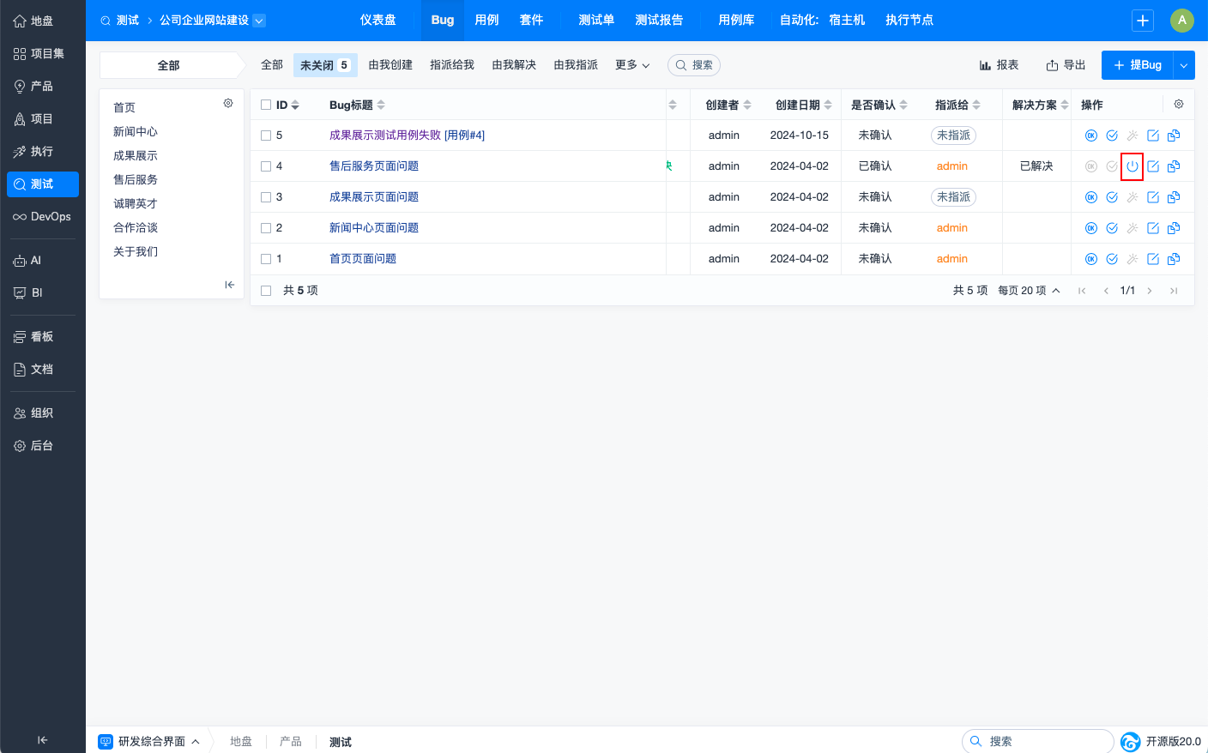Confirm bug 1 首页页面问题
The image size is (1208, 753).
1091,259
